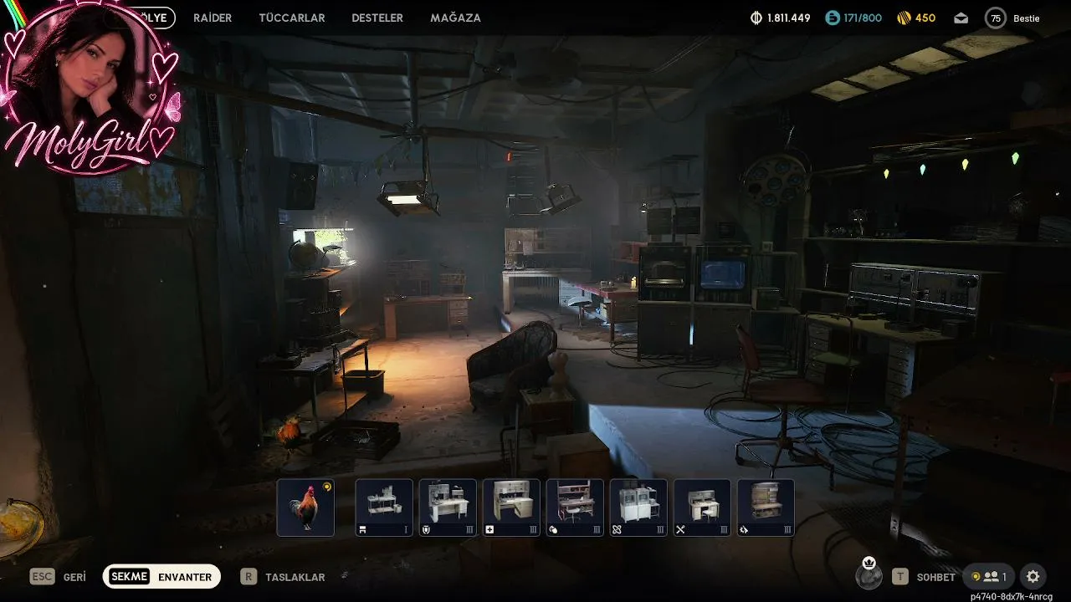Screen dimensions: 1071x602
Task: Open the party members button showing 1
Action: (x=988, y=576)
